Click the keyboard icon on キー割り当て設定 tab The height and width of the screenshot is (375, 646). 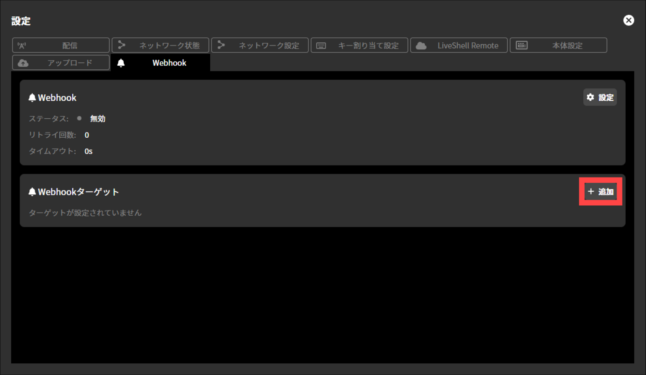coord(321,45)
